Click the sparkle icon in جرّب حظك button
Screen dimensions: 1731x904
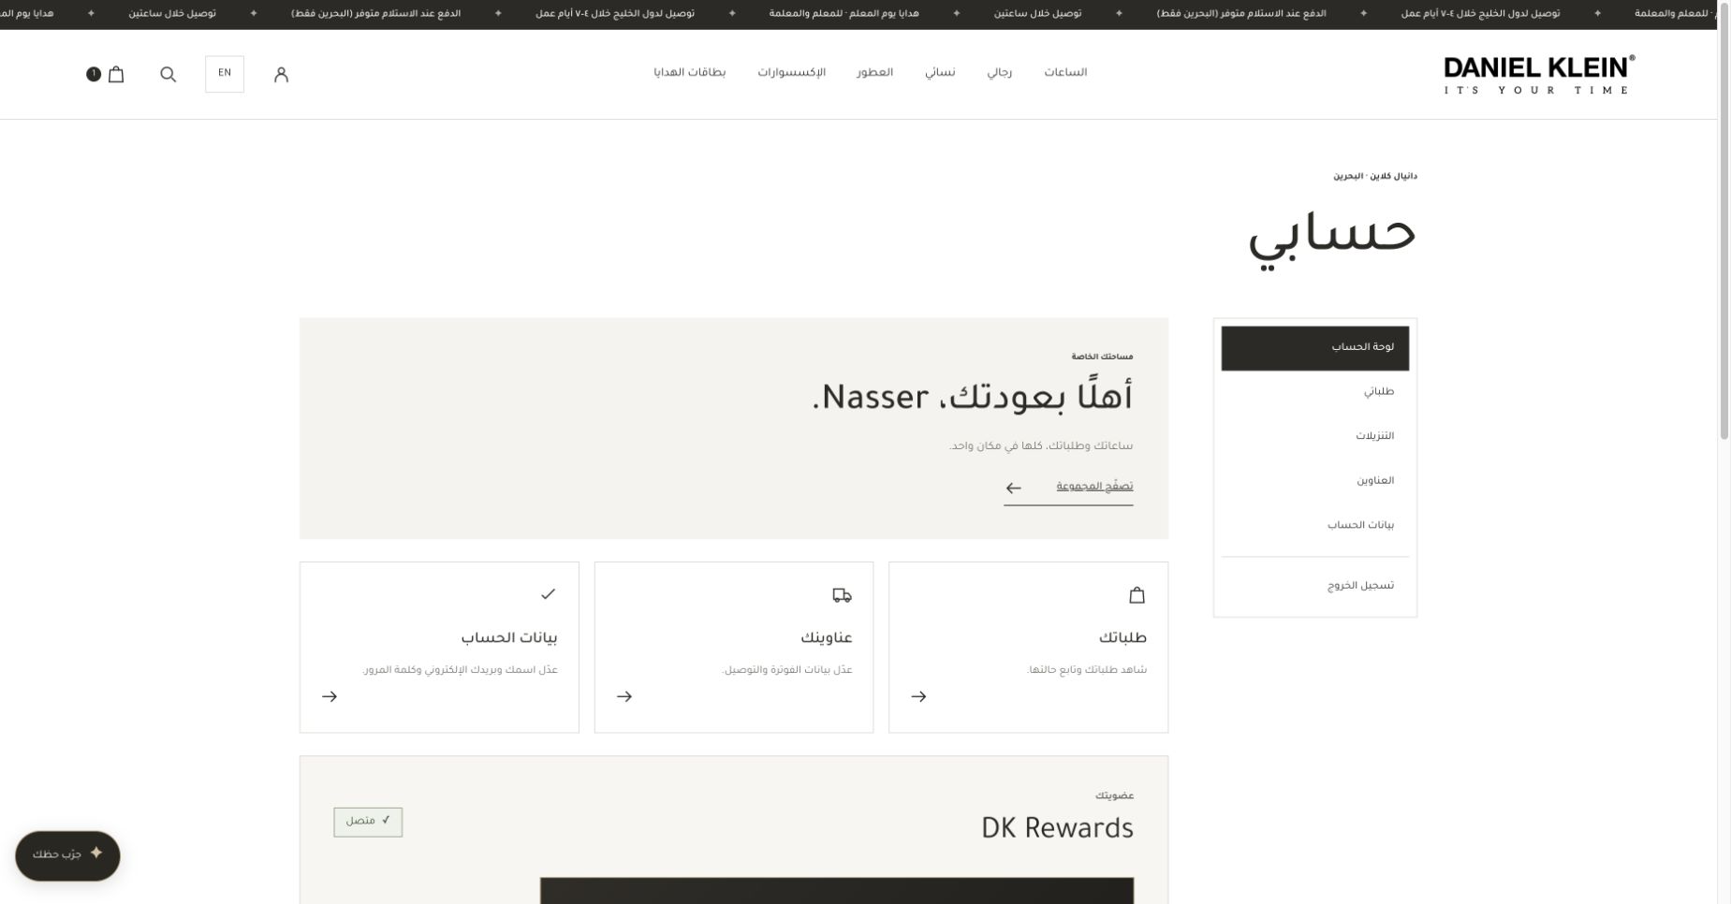pos(96,853)
